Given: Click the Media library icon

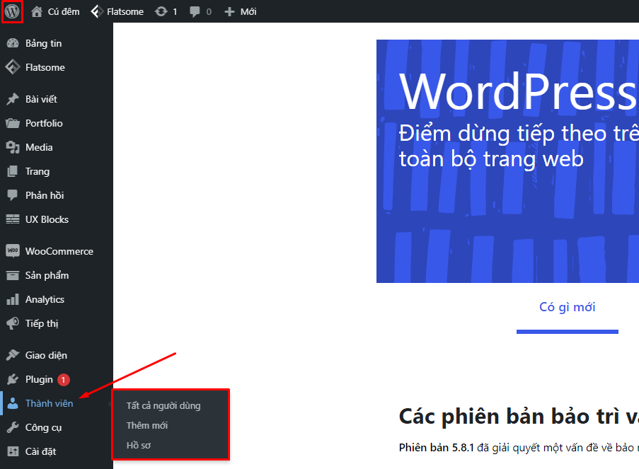Looking at the screenshot, I should [x=13, y=147].
